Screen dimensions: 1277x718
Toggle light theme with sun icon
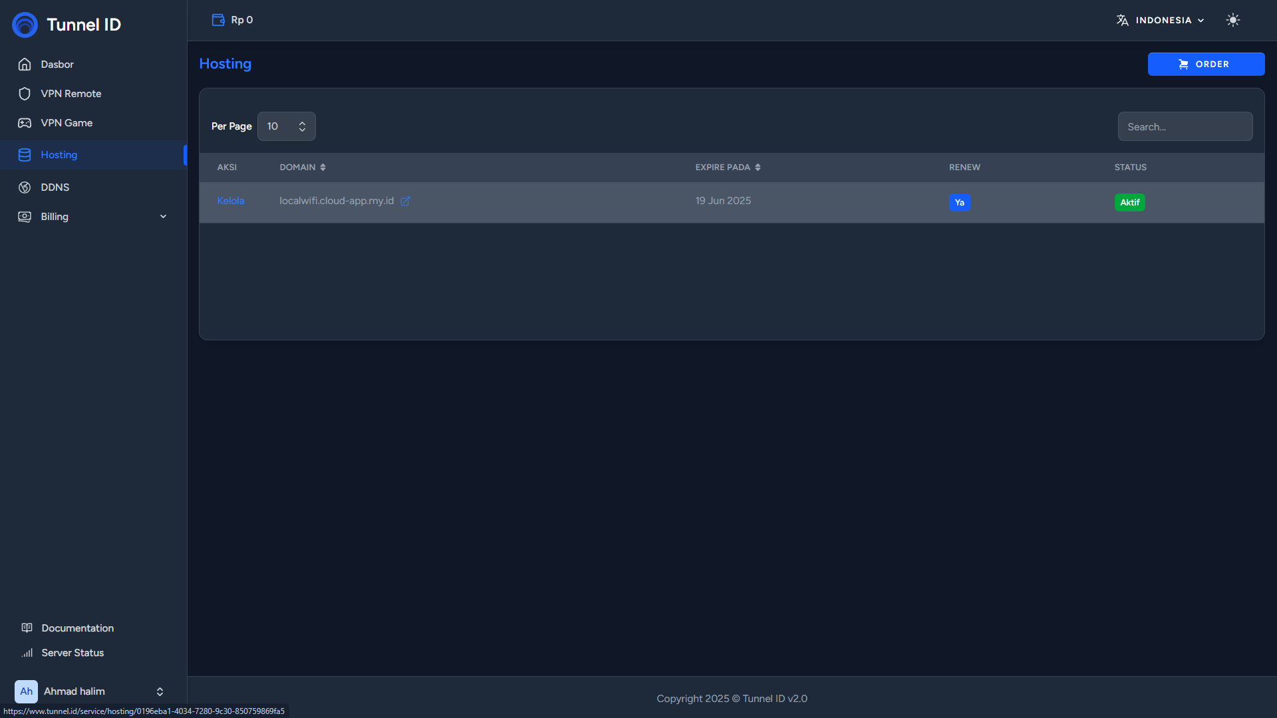(1233, 20)
